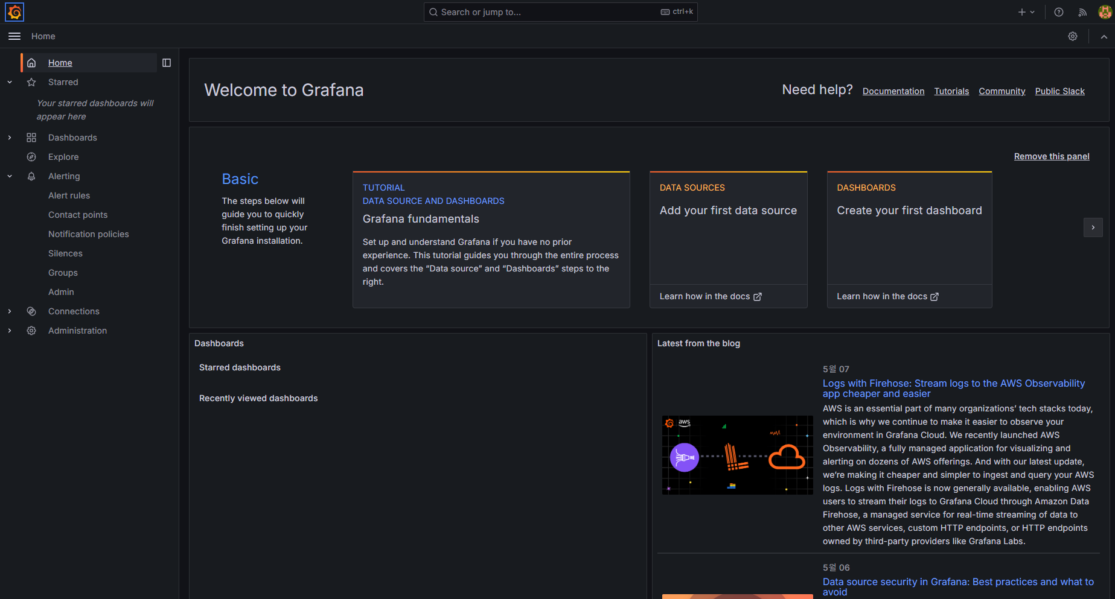Click Remove this panel link
The image size is (1115, 599).
pyautogui.click(x=1052, y=156)
